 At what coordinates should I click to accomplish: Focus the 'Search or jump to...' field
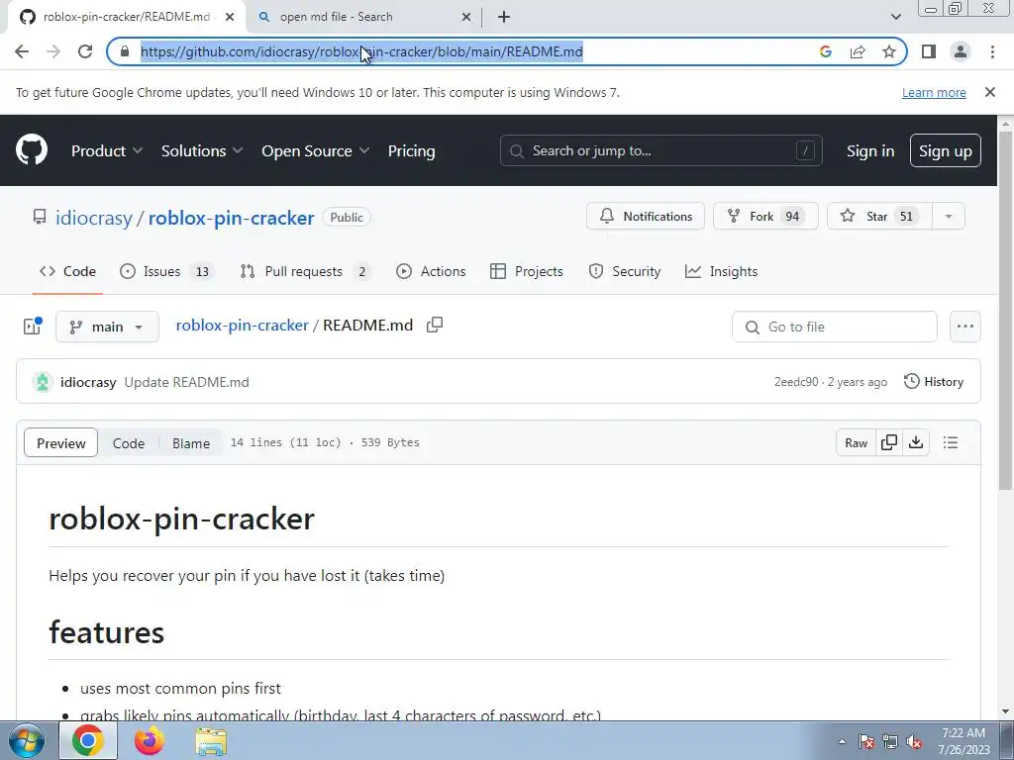coord(660,150)
